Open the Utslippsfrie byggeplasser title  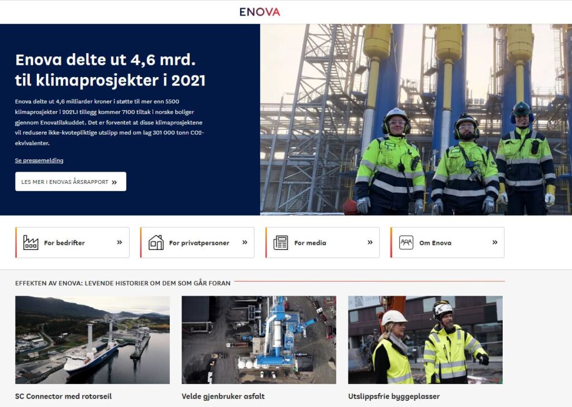pyautogui.click(x=394, y=396)
